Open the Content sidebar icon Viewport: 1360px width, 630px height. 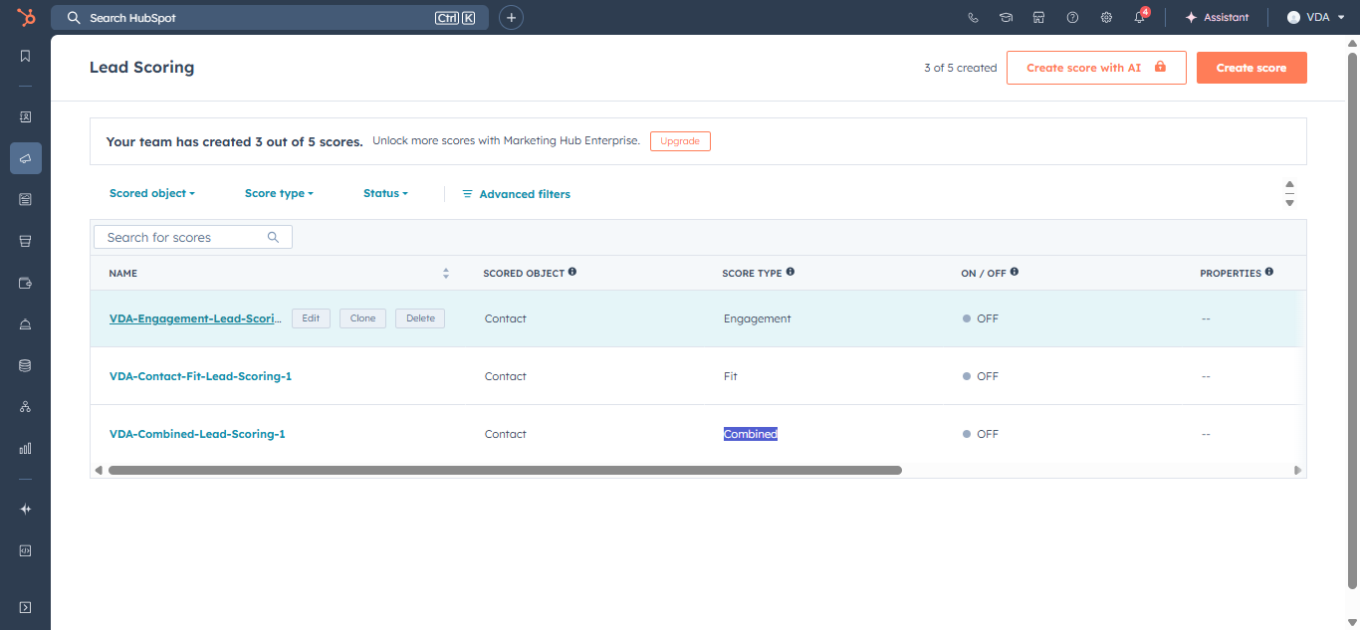click(x=25, y=199)
